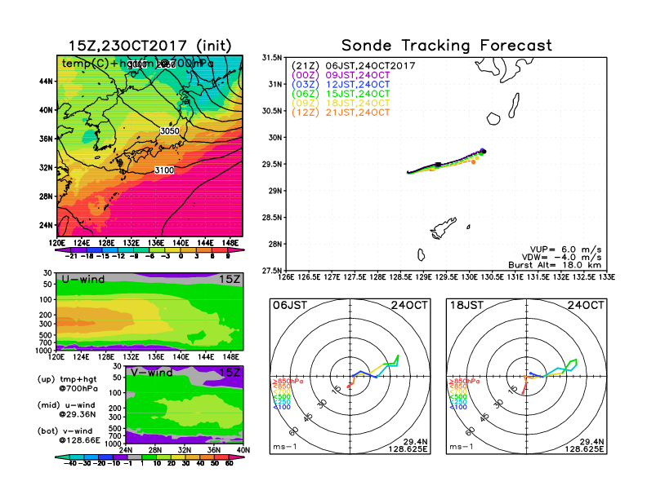
Task: Click red swatch between 6 and 9 temperature
Action: 220,249
